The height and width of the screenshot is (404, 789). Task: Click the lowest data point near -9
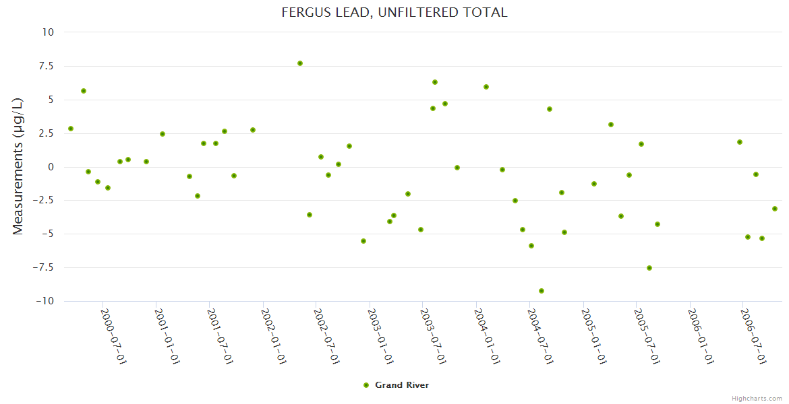click(x=542, y=291)
